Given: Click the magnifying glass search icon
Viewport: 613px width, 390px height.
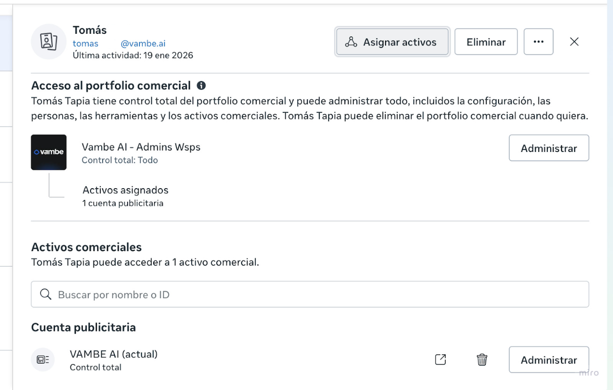Looking at the screenshot, I should [x=46, y=295].
